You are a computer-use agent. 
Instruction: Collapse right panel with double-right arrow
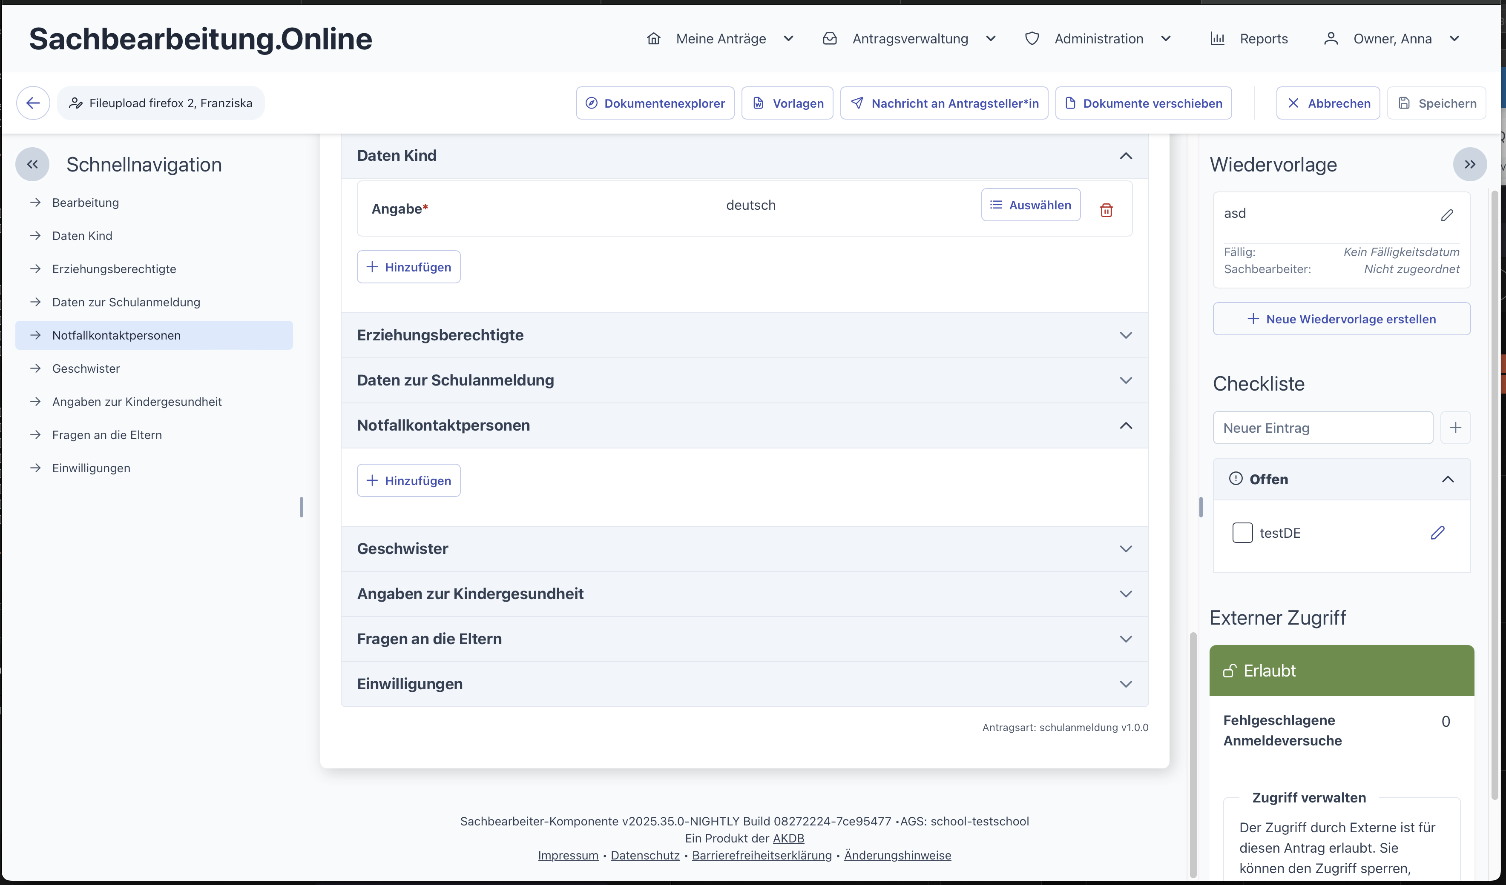tap(1469, 164)
